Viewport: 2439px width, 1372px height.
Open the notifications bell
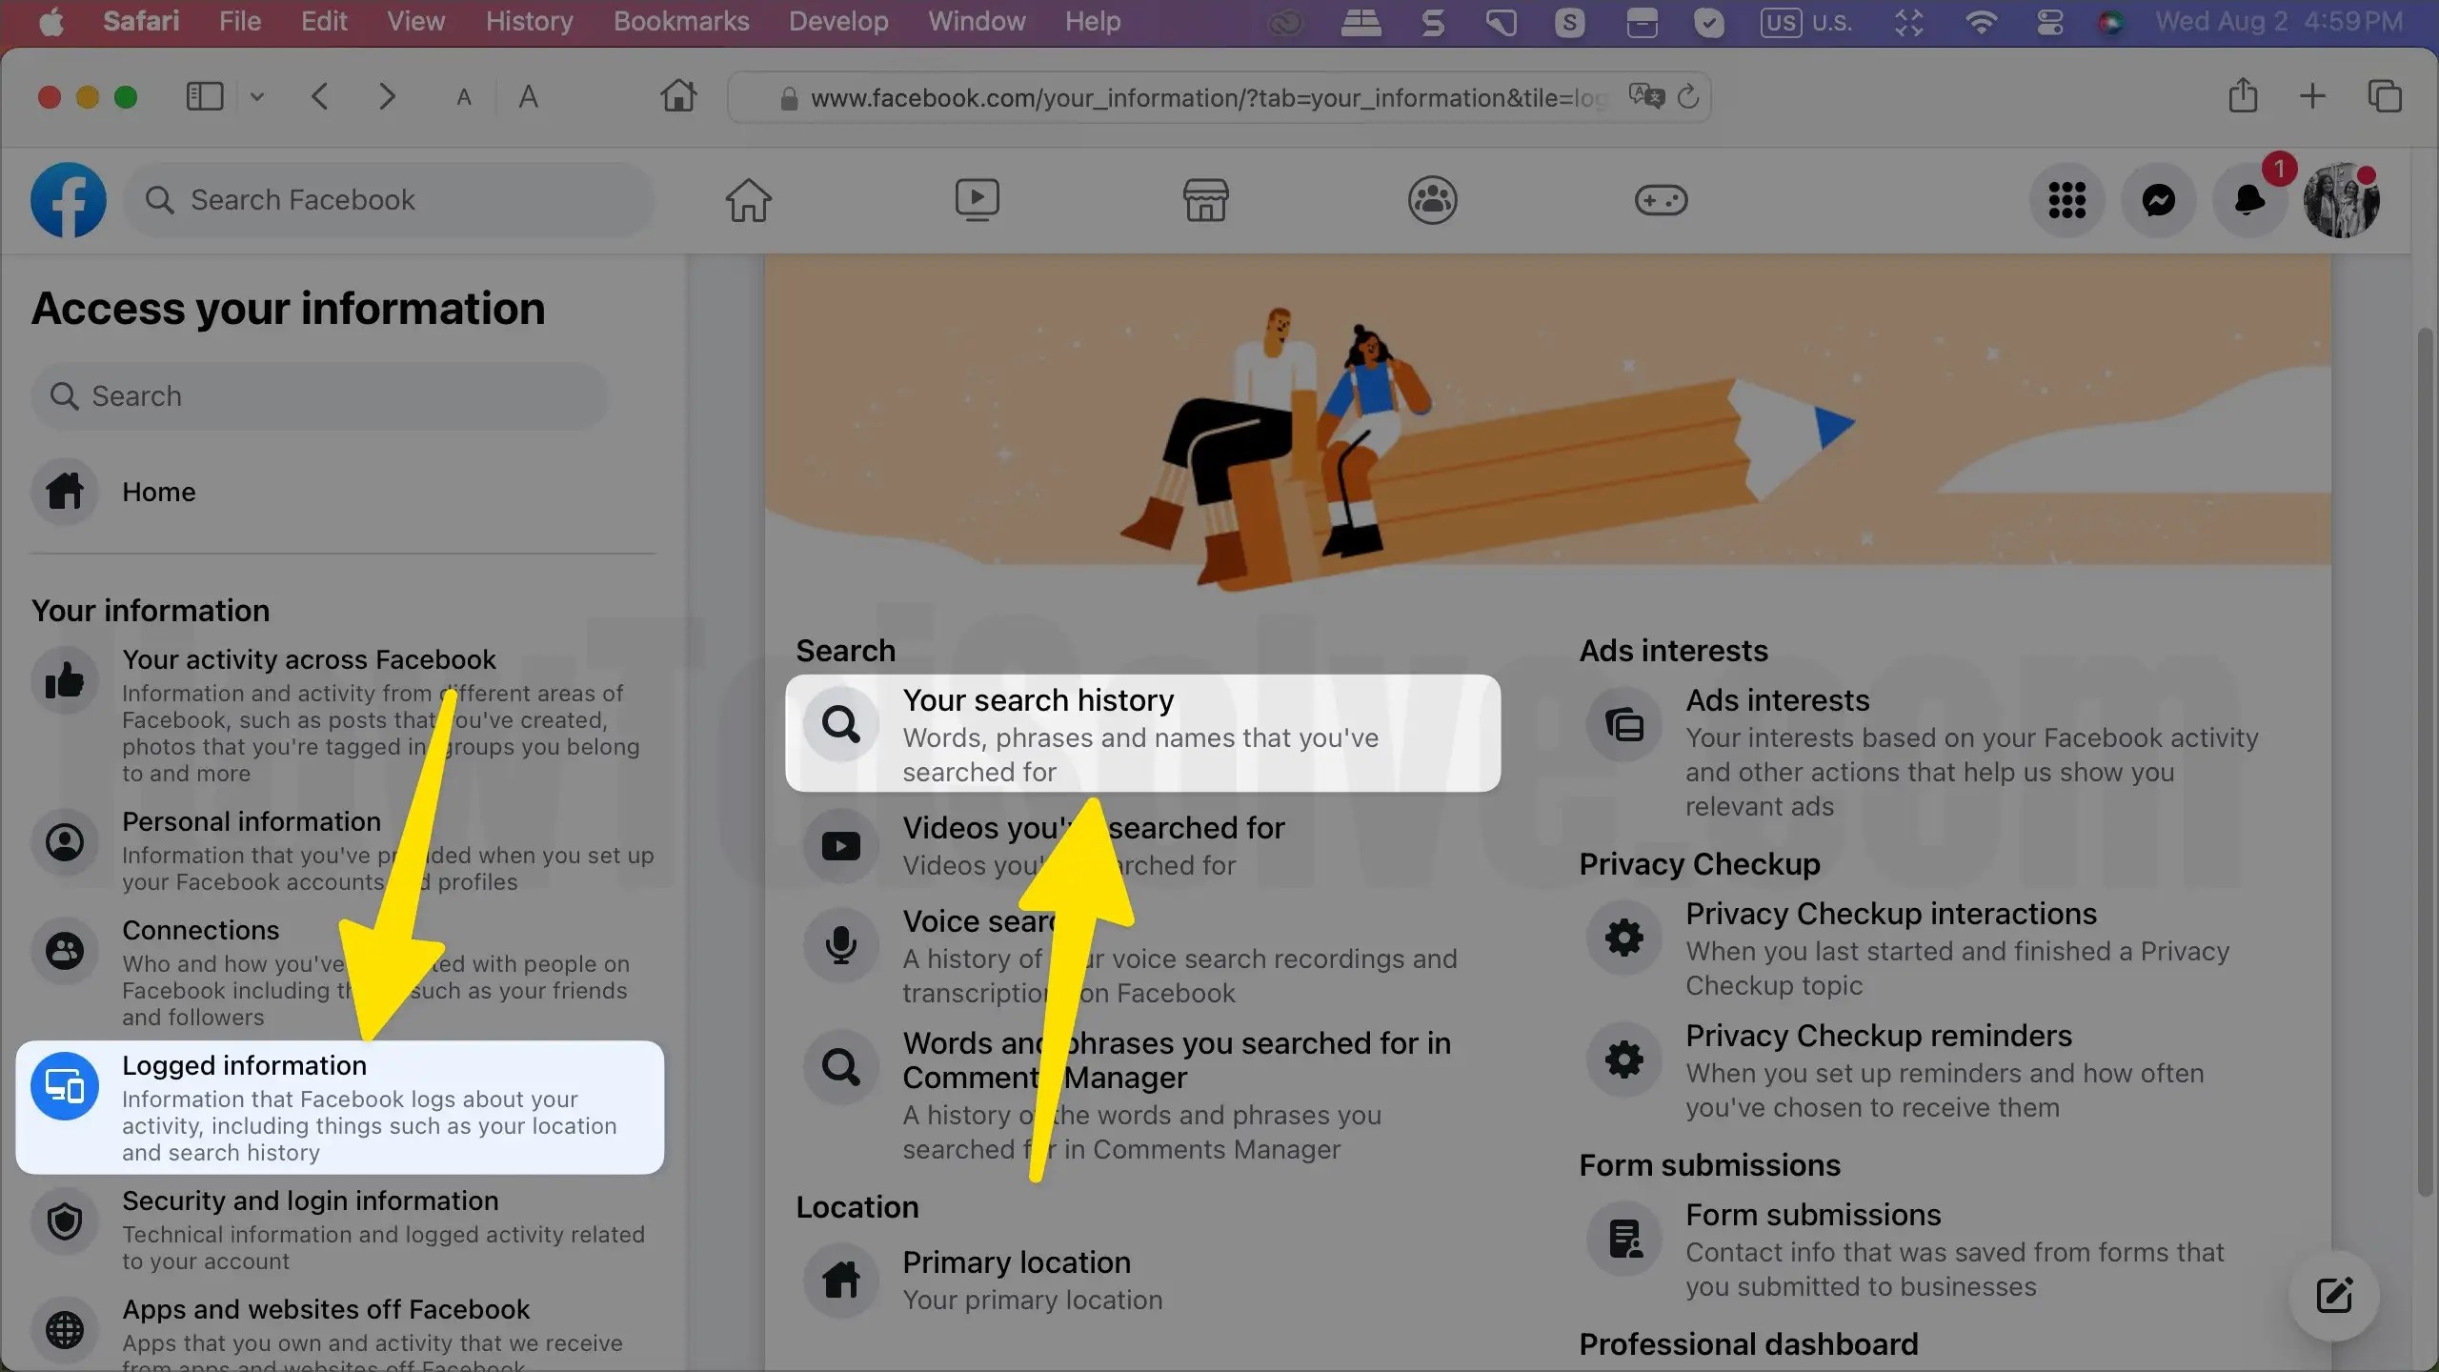2249,200
